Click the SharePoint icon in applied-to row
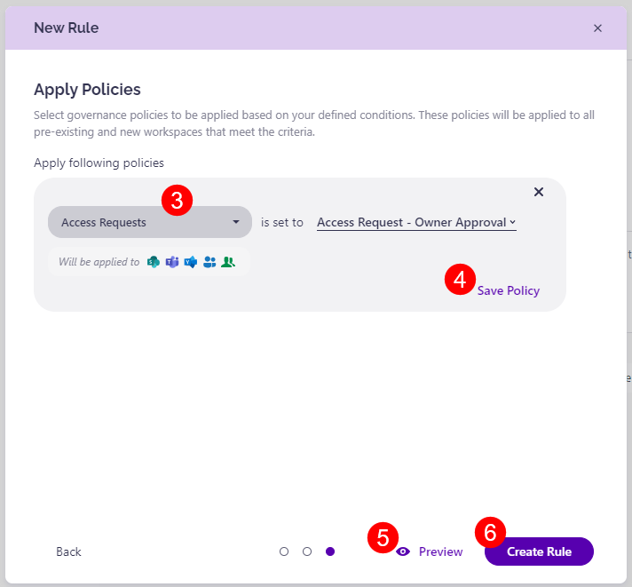The width and height of the screenshot is (632, 587). [154, 262]
